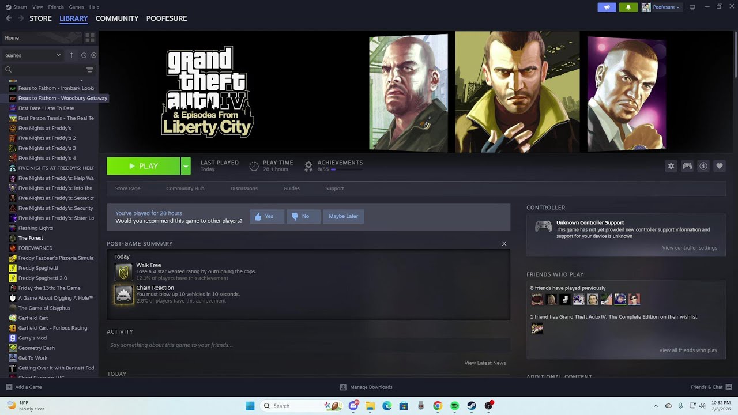Image resolution: width=738 pixels, height=415 pixels.
Task: Open the View menu
Action: (37, 7)
